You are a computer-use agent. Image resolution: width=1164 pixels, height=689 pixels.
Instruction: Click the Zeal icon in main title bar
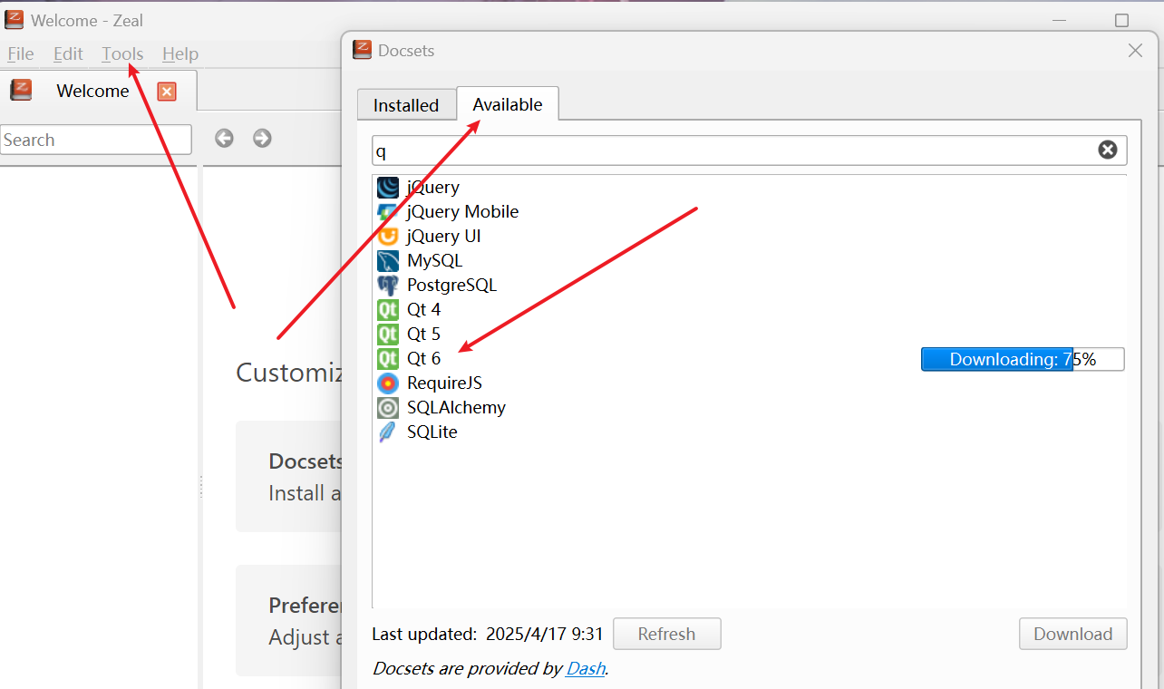(14, 19)
